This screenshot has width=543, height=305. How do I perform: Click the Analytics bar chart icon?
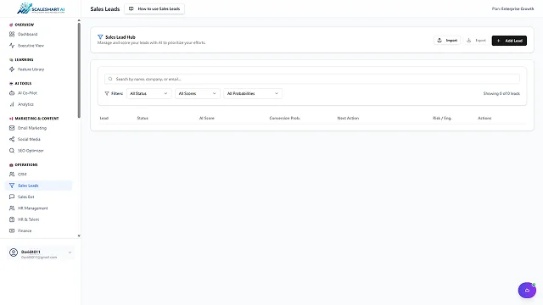[12, 104]
